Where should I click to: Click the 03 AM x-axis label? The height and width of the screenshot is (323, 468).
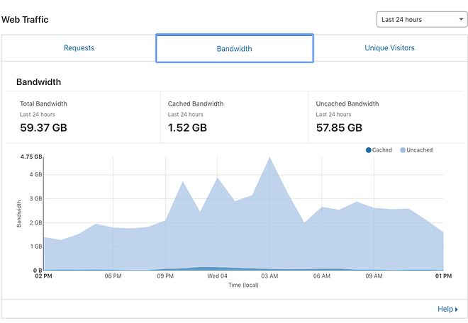pos(270,276)
